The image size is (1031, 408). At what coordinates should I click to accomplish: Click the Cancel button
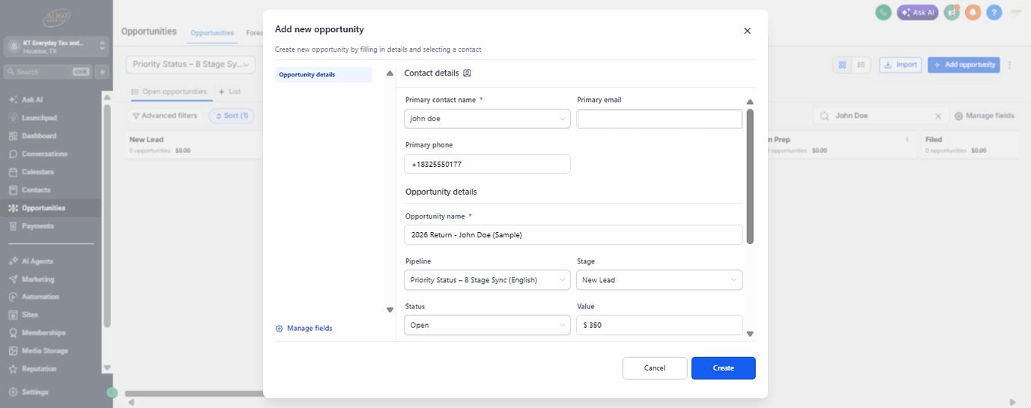pyautogui.click(x=654, y=368)
